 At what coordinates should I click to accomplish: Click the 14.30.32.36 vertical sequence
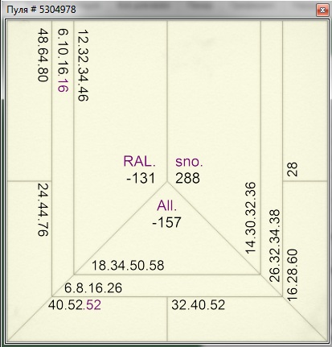tap(251, 218)
